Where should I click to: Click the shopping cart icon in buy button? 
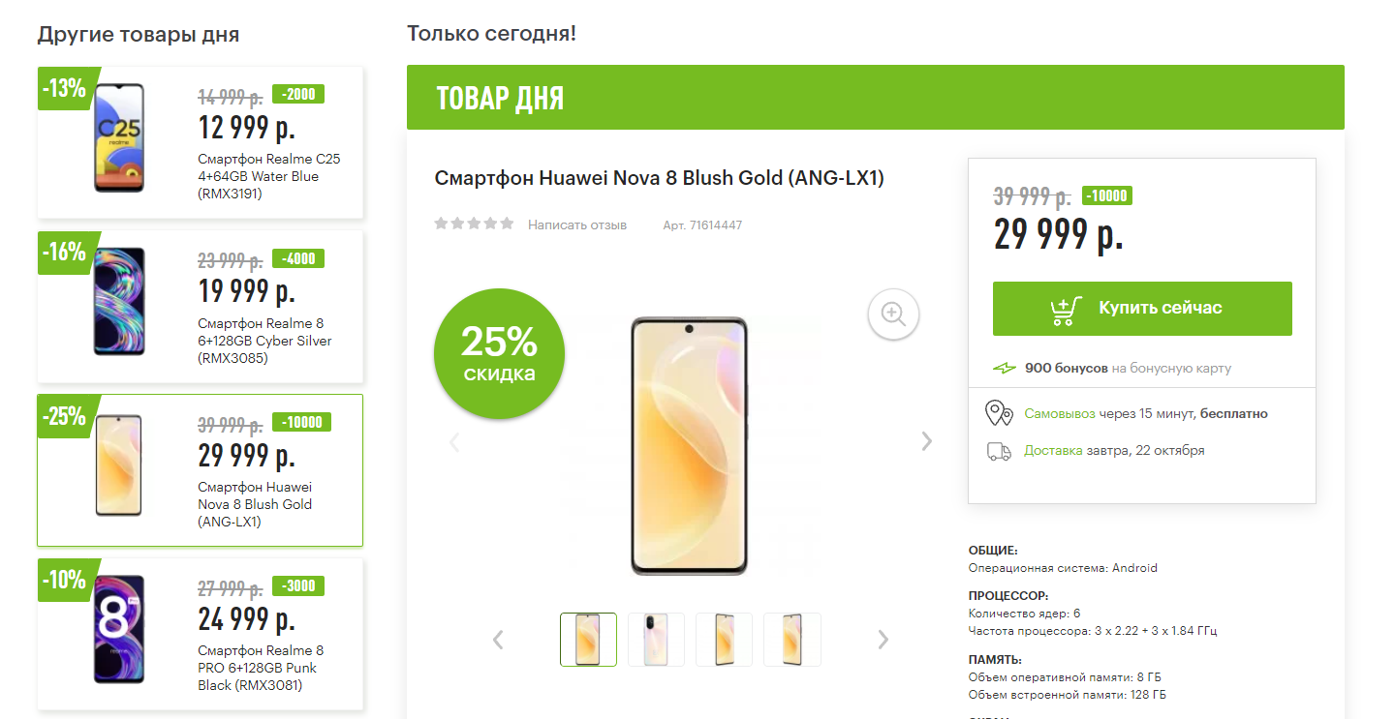click(1066, 309)
